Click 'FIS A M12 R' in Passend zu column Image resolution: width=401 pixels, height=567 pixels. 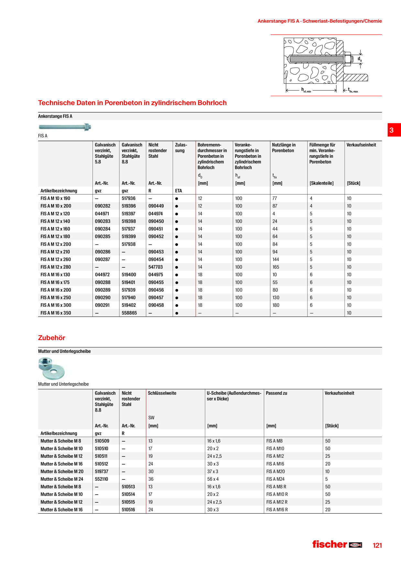coord(277,502)
